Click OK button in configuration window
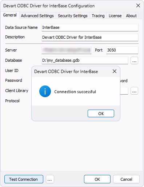 [97, 179]
